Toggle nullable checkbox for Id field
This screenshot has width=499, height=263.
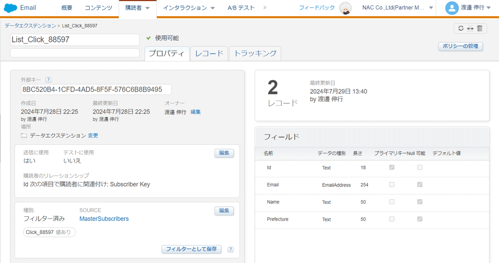point(420,167)
